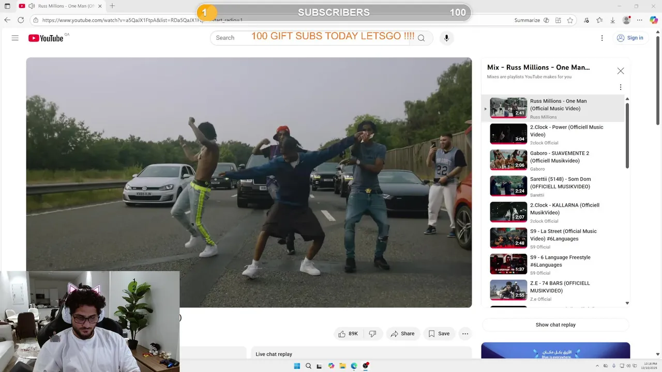The height and width of the screenshot is (372, 662).
Task: View site information lock icon
Action: click(36, 20)
